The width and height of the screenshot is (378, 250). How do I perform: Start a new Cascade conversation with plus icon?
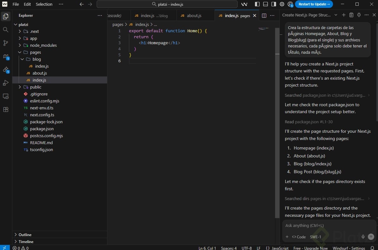[x=344, y=15]
